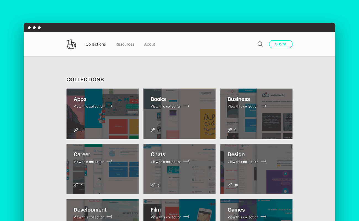
Task: Click 'View this collection' under Books
Action: click(x=166, y=106)
